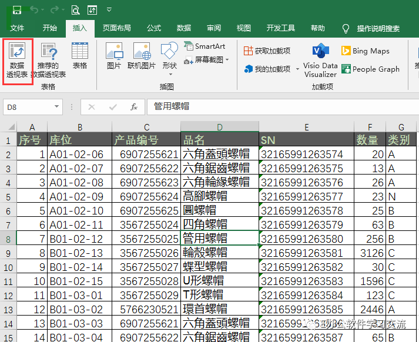Launch Visio Data Visualizer add-in
The image size is (419, 342).
tap(320, 61)
